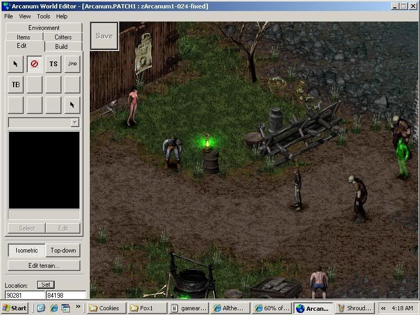The width and height of the screenshot is (420, 315).
Task: Open the gamear... Notepad taskbar button
Action: tap(189, 308)
